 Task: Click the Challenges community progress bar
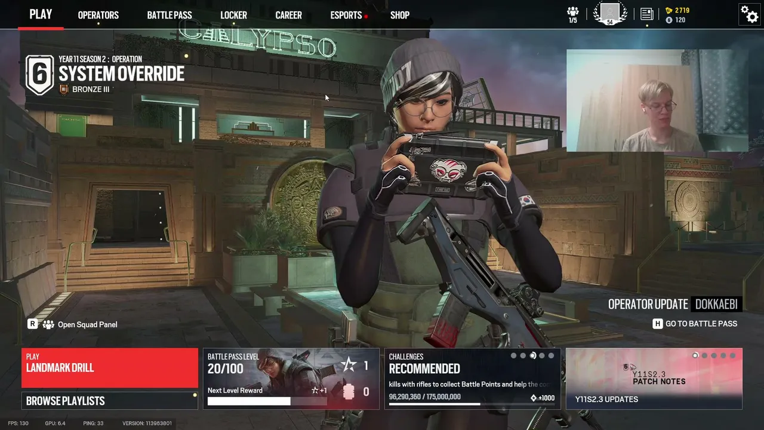point(472,404)
